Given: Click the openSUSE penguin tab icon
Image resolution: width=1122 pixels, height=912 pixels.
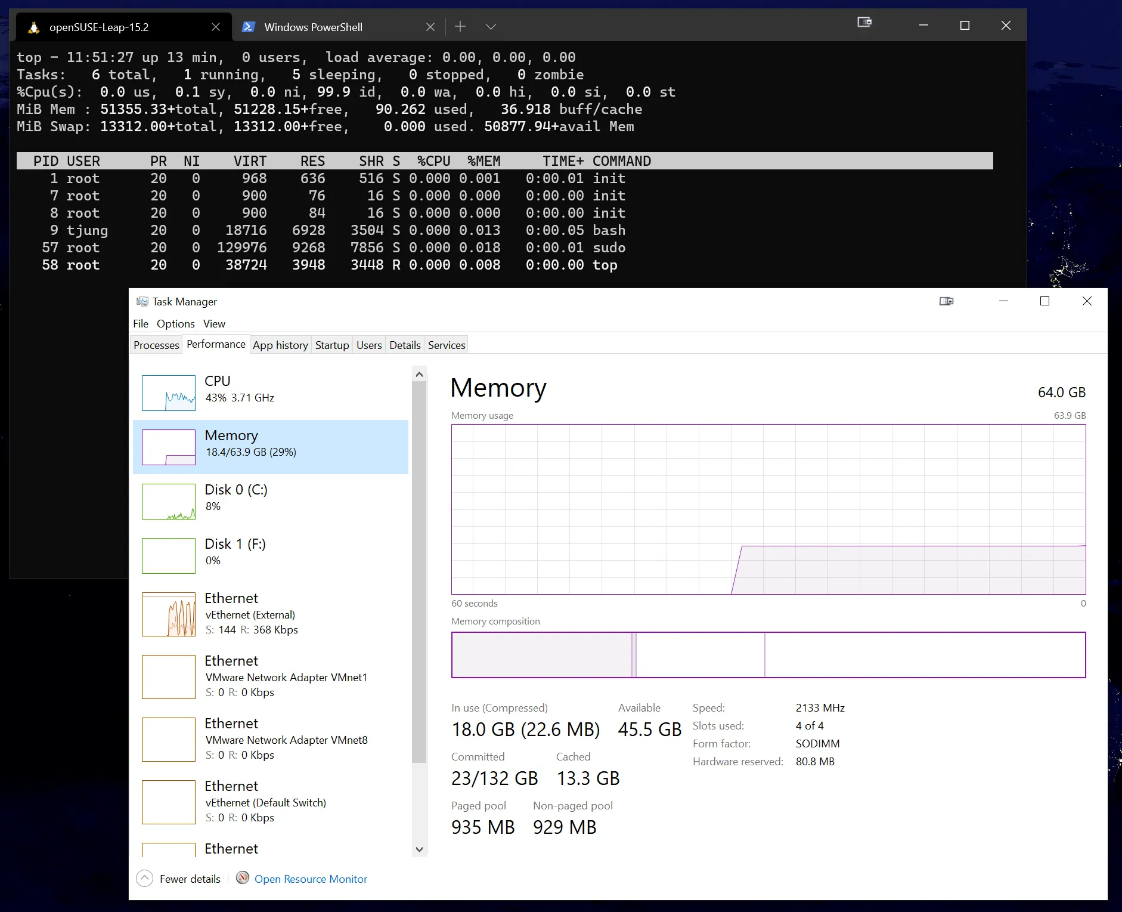Looking at the screenshot, I should pyautogui.click(x=34, y=27).
